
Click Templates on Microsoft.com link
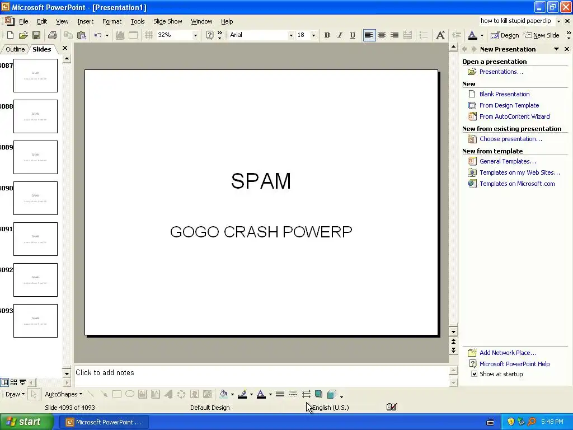517,184
